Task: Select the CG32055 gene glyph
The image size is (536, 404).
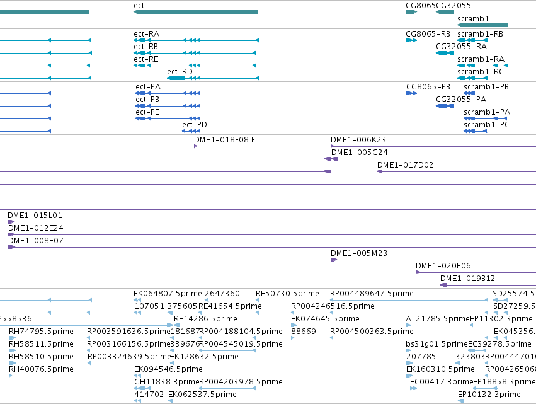Action: pos(445,12)
